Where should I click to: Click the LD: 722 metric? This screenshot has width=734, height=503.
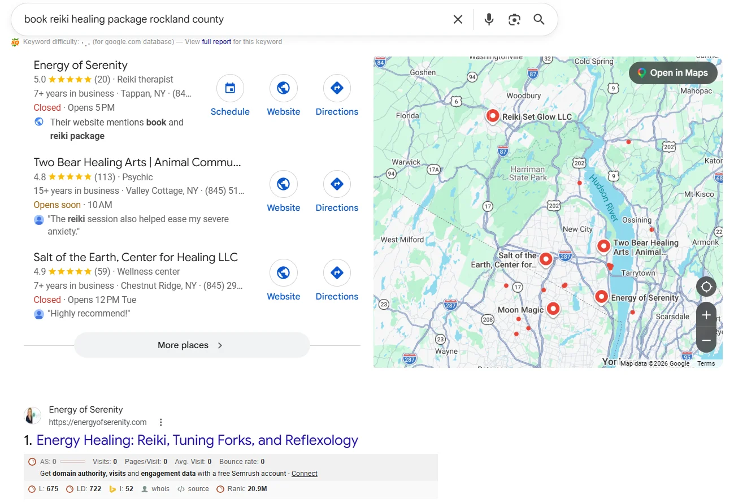click(84, 489)
